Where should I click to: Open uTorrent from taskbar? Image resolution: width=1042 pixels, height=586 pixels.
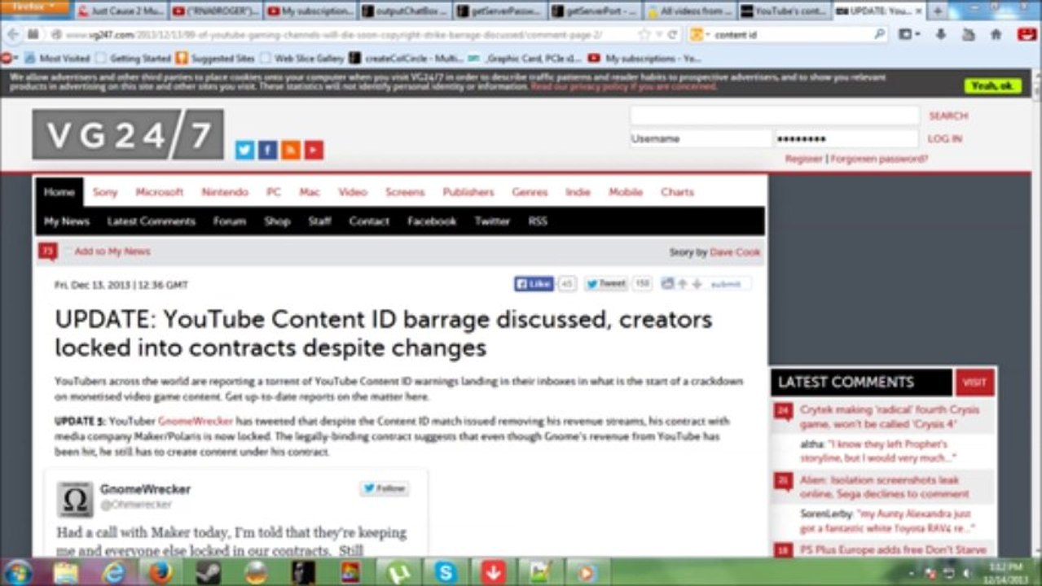(398, 572)
